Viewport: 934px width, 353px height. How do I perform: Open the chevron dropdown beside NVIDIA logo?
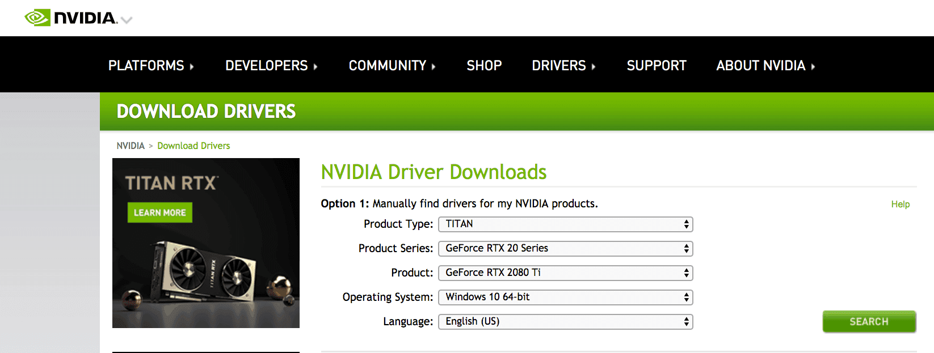[x=127, y=20]
